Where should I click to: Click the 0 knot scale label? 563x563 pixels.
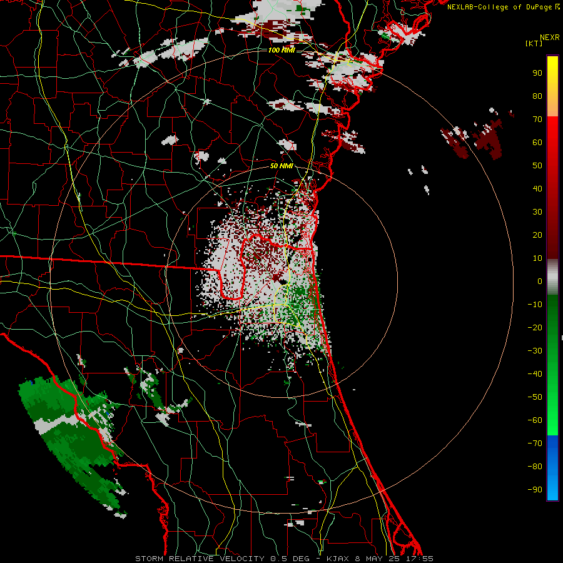coord(540,281)
